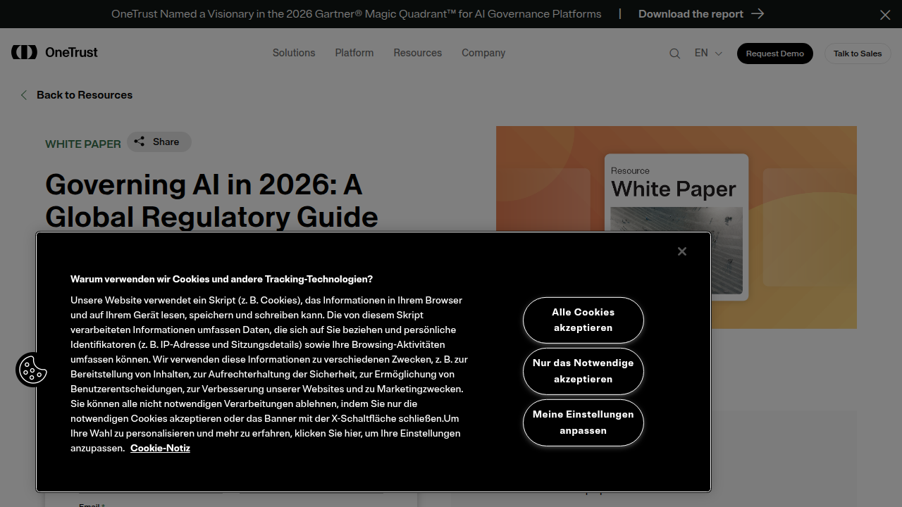Open the Company menu

[x=483, y=53]
